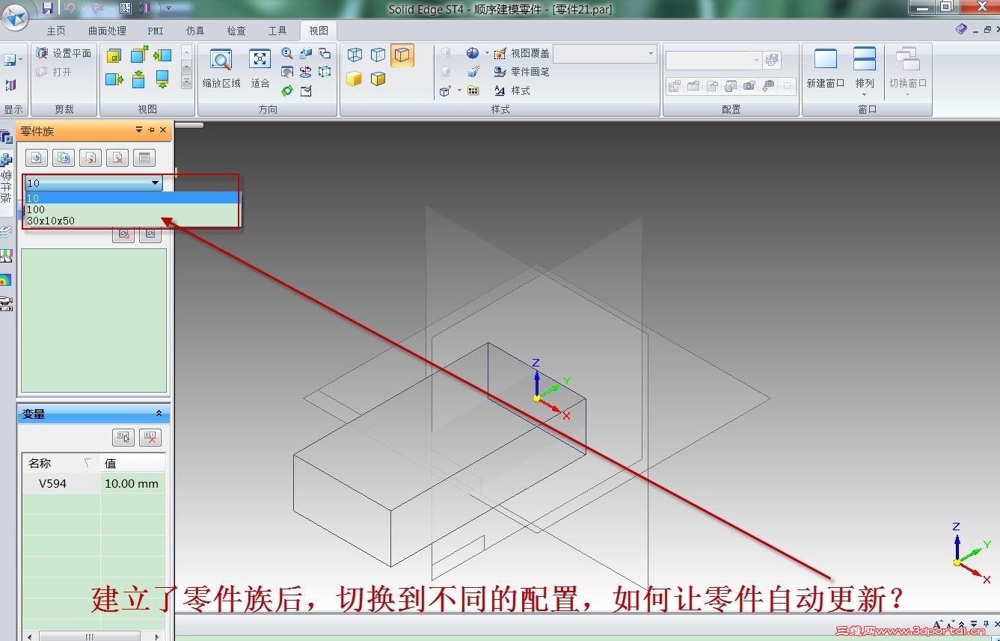Open the PMI ribbon tab
This screenshot has width=1000, height=641.
[x=156, y=31]
